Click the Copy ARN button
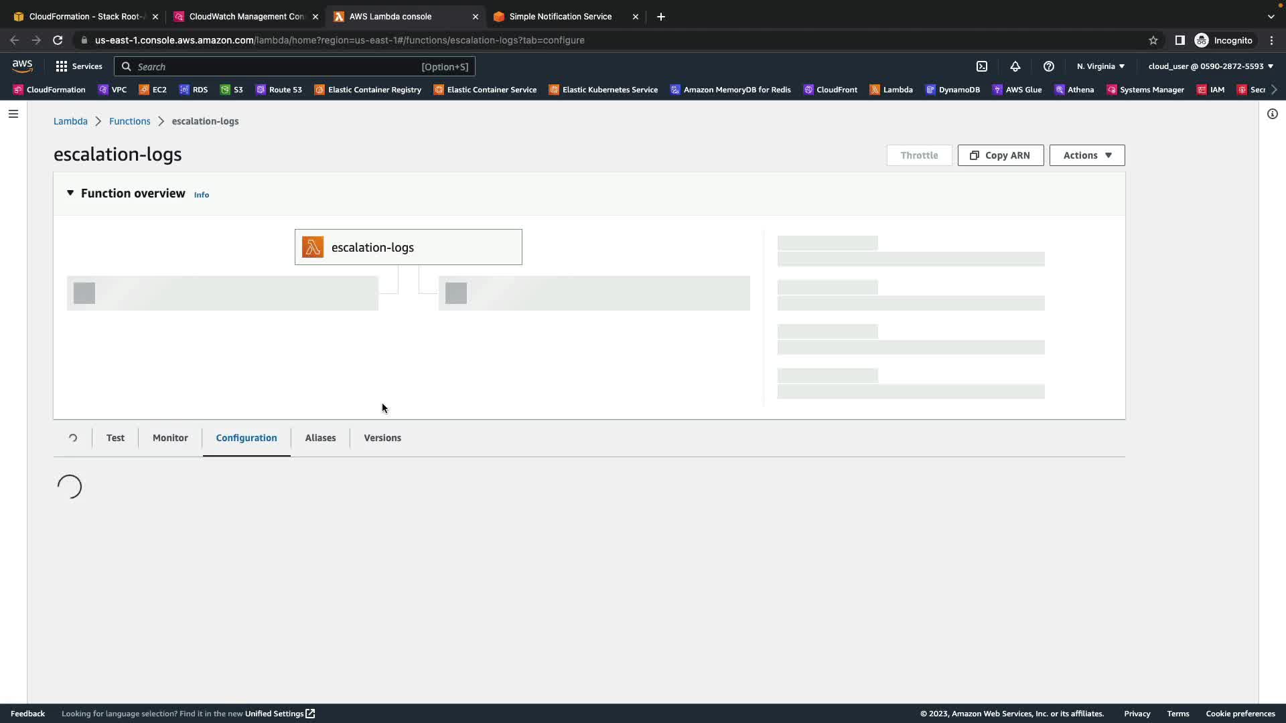The width and height of the screenshot is (1286, 723). pyautogui.click(x=1000, y=155)
